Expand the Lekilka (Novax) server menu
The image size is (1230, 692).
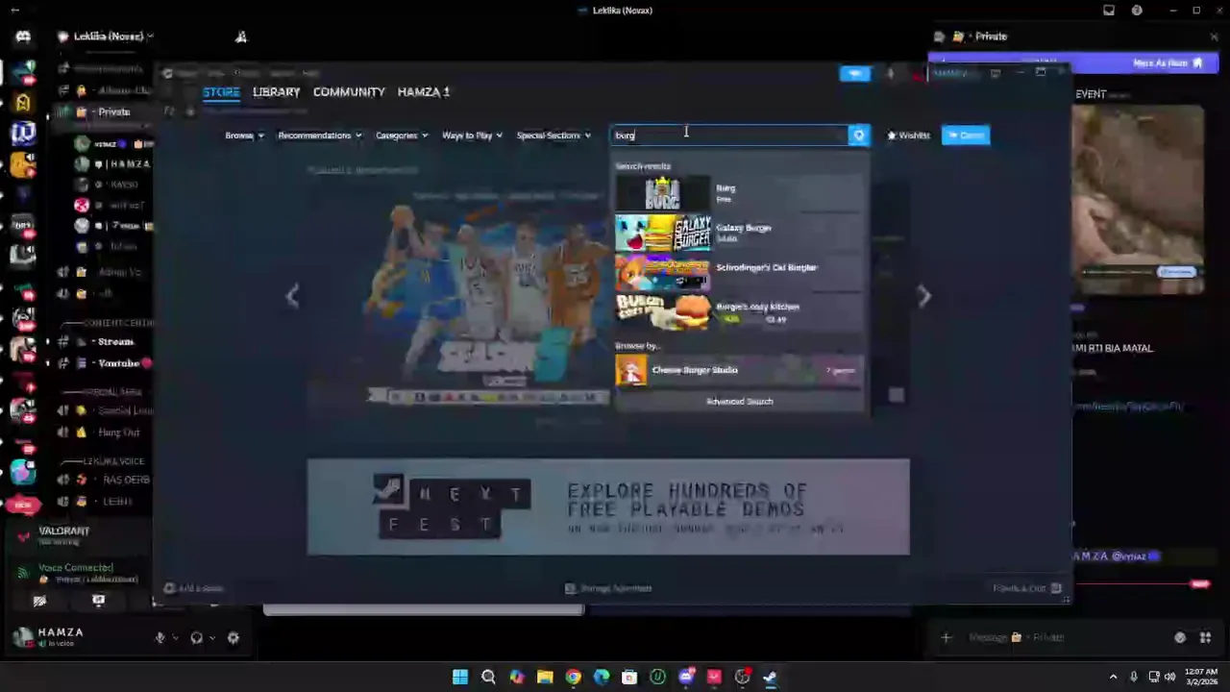pos(106,37)
